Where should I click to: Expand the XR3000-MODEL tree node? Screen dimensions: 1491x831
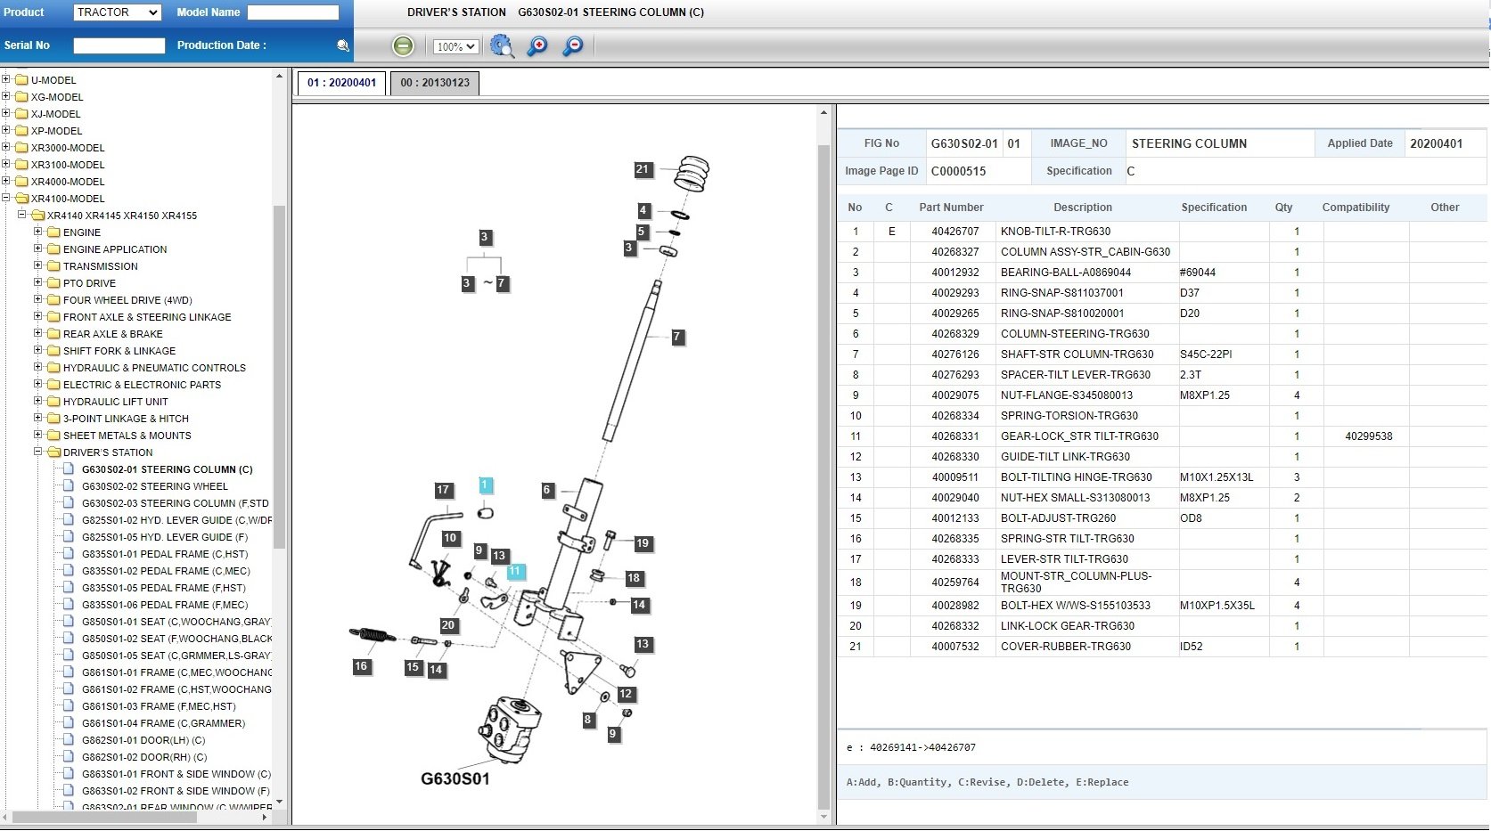6,147
